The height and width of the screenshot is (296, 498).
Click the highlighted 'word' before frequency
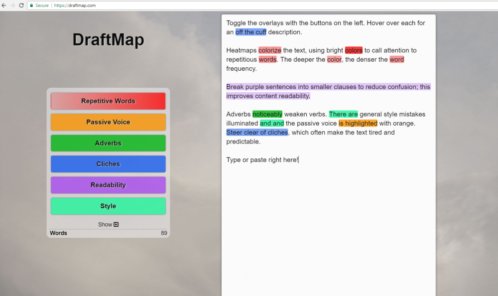397,59
